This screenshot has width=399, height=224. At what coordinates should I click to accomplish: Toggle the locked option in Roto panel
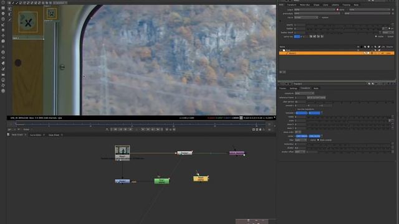pos(386,37)
